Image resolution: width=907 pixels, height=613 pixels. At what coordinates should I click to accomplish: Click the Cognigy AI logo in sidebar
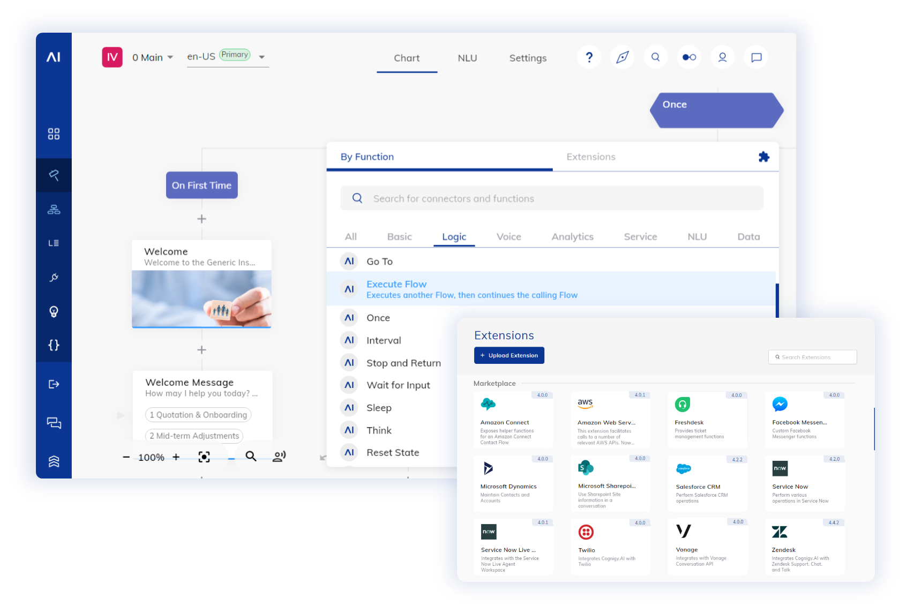[x=54, y=57]
